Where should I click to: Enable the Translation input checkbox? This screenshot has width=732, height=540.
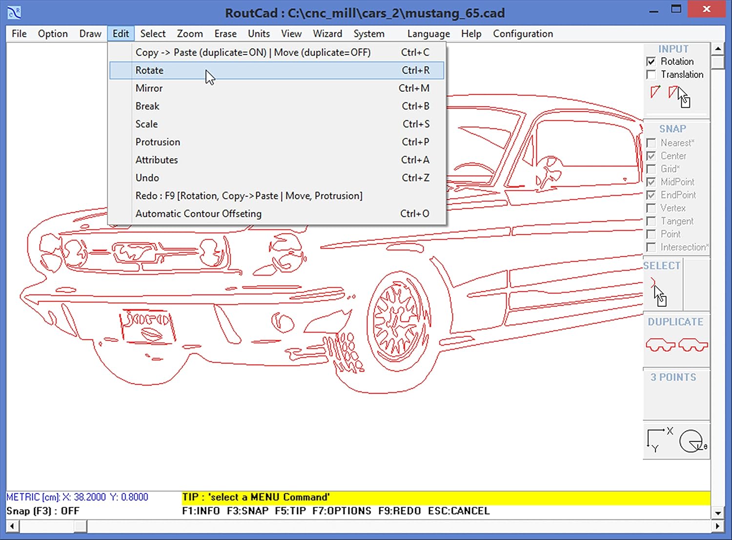tap(651, 74)
